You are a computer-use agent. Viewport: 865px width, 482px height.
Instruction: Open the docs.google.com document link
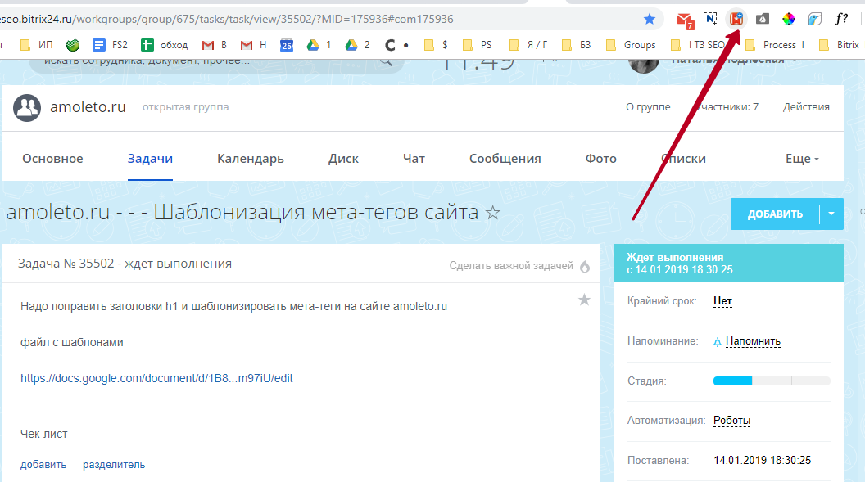(x=156, y=378)
